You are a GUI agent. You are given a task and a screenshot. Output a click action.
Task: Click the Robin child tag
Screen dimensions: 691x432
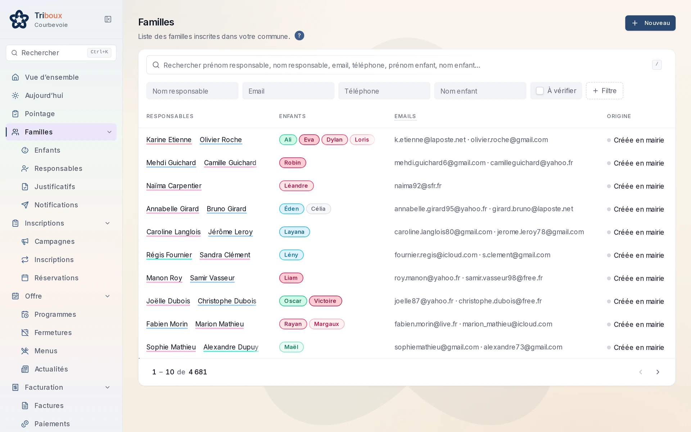pos(293,163)
